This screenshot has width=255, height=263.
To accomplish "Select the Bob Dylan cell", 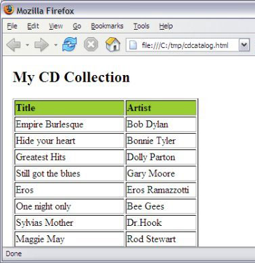I will point(161,124).
